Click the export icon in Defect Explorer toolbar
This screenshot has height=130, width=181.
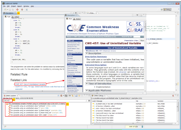pyautogui.click(x=76, y=96)
